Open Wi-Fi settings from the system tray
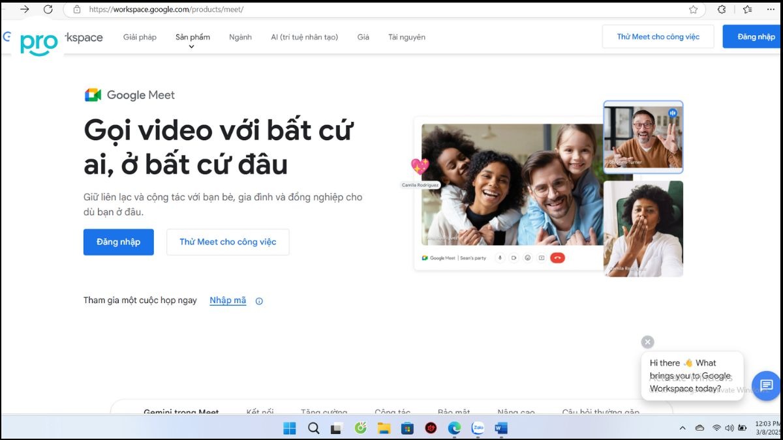This screenshot has height=440, width=783. [716, 428]
